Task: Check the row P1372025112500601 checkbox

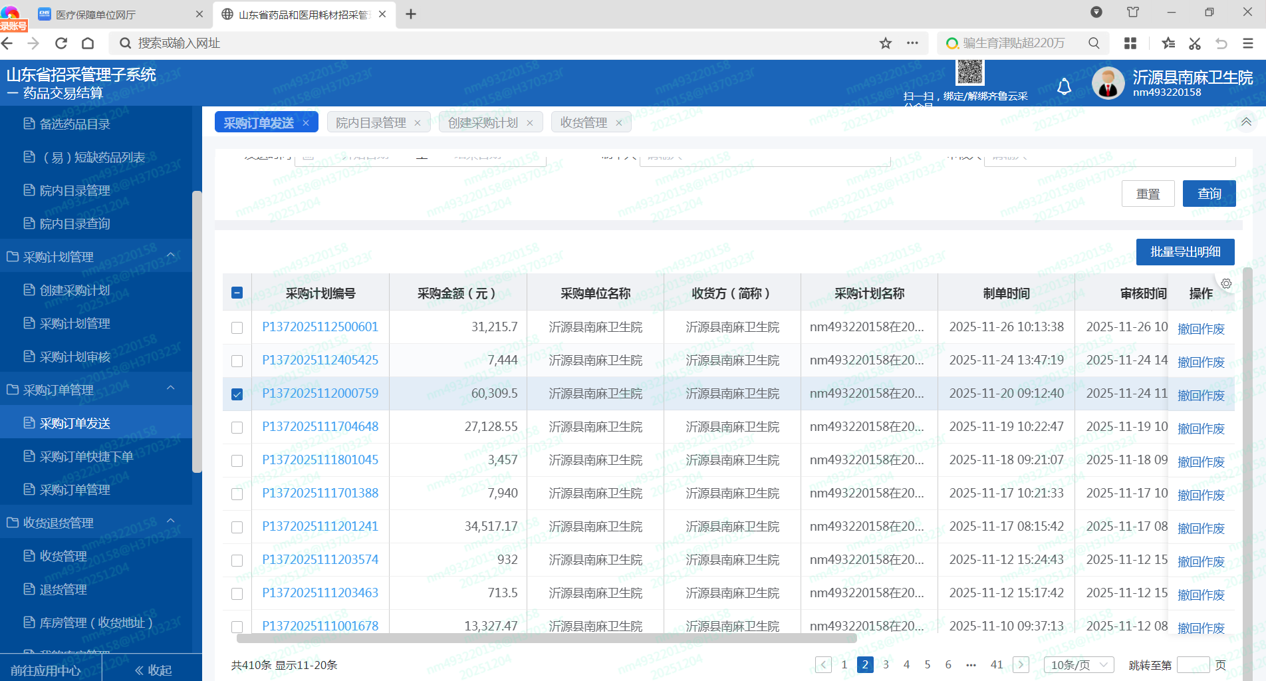Action: coord(237,327)
